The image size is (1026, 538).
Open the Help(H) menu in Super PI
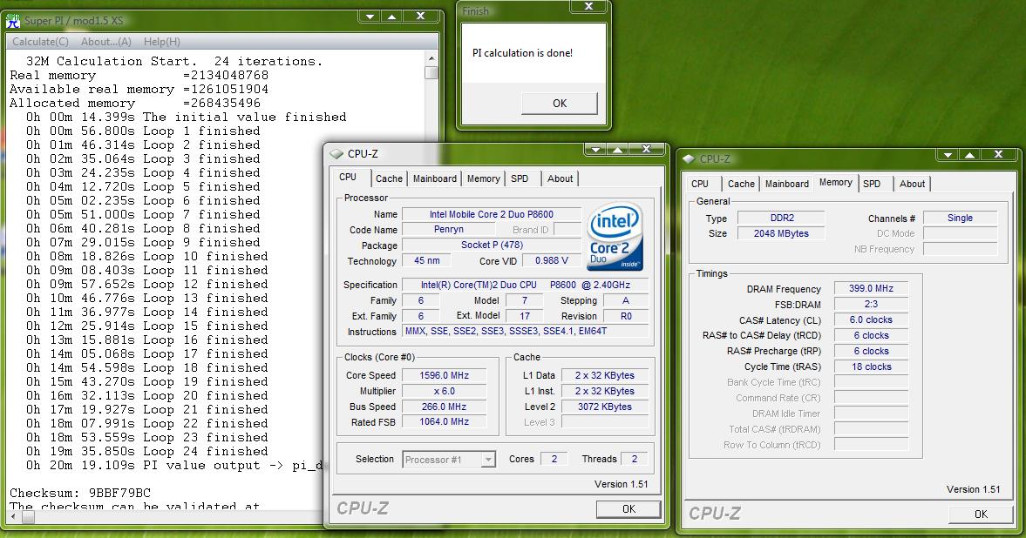point(161,42)
